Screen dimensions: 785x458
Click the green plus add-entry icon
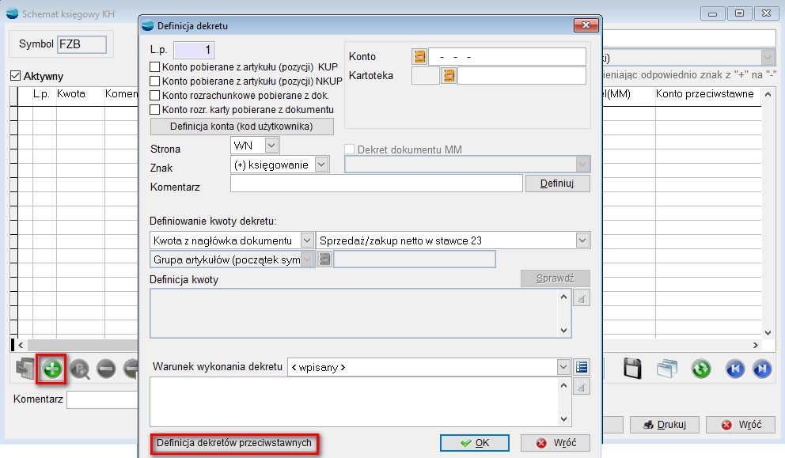coord(52,369)
